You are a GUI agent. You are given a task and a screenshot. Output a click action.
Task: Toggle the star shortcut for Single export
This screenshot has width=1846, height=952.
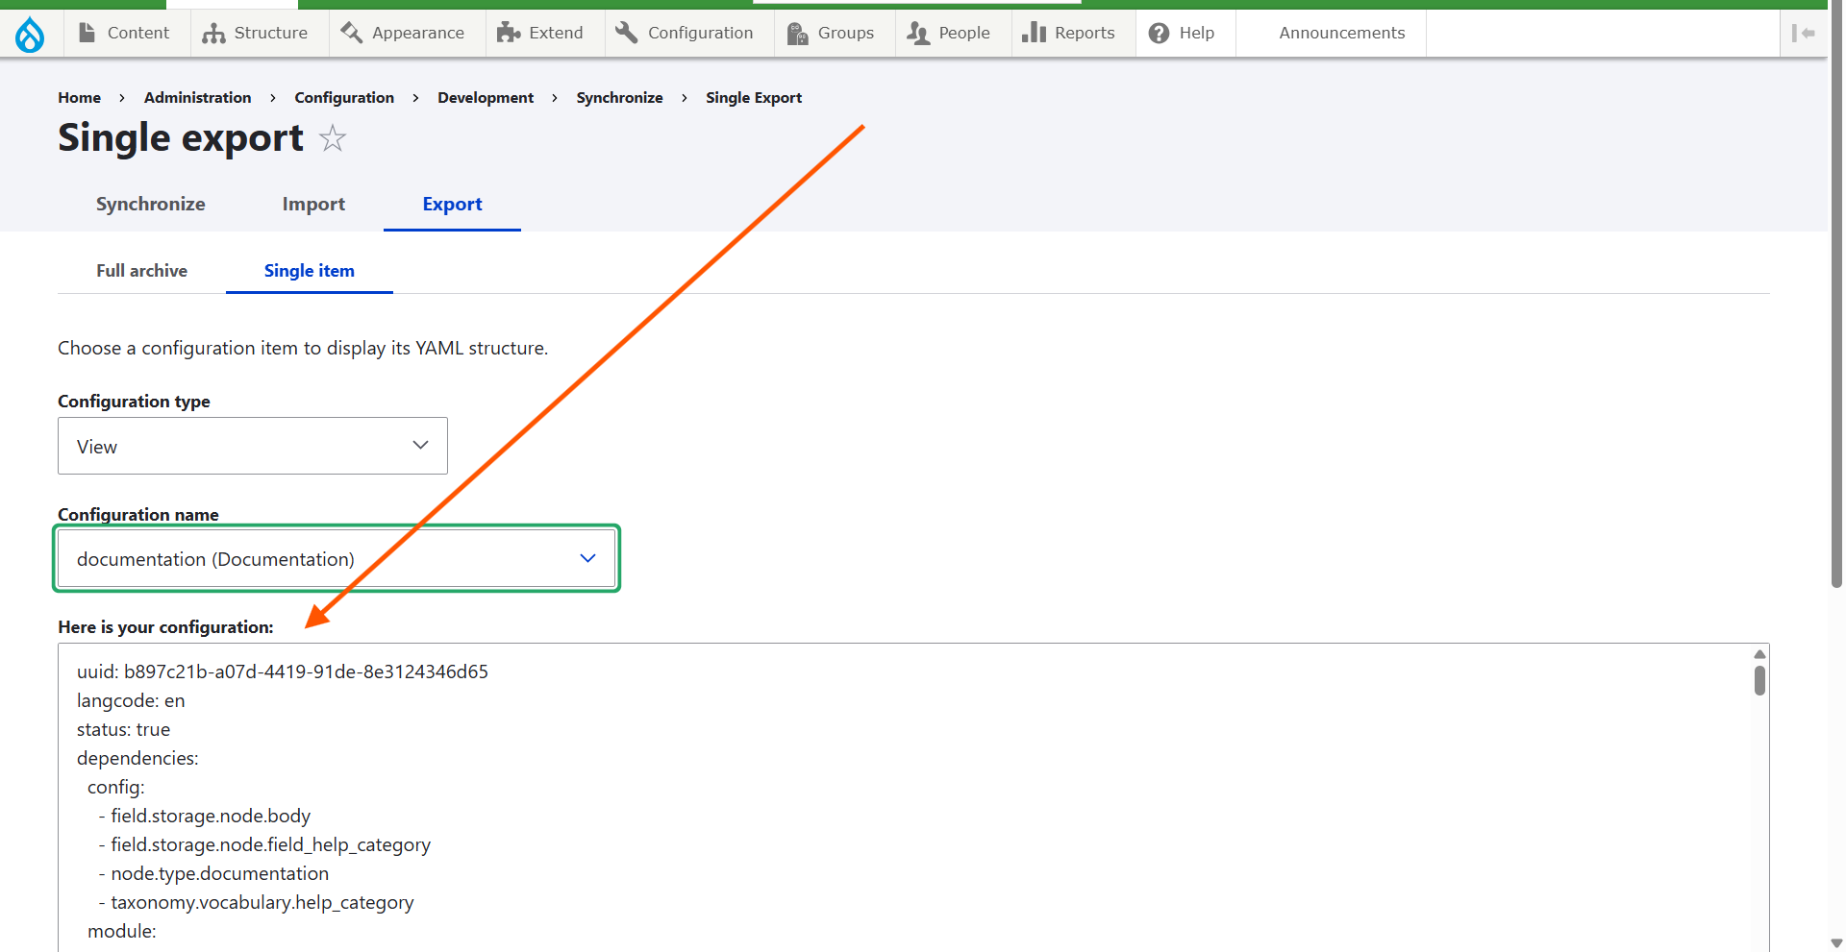click(333, 139)
